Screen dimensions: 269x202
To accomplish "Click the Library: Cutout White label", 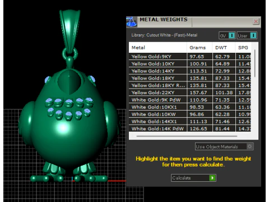I will pyautogui.click(x=164, y=35).
